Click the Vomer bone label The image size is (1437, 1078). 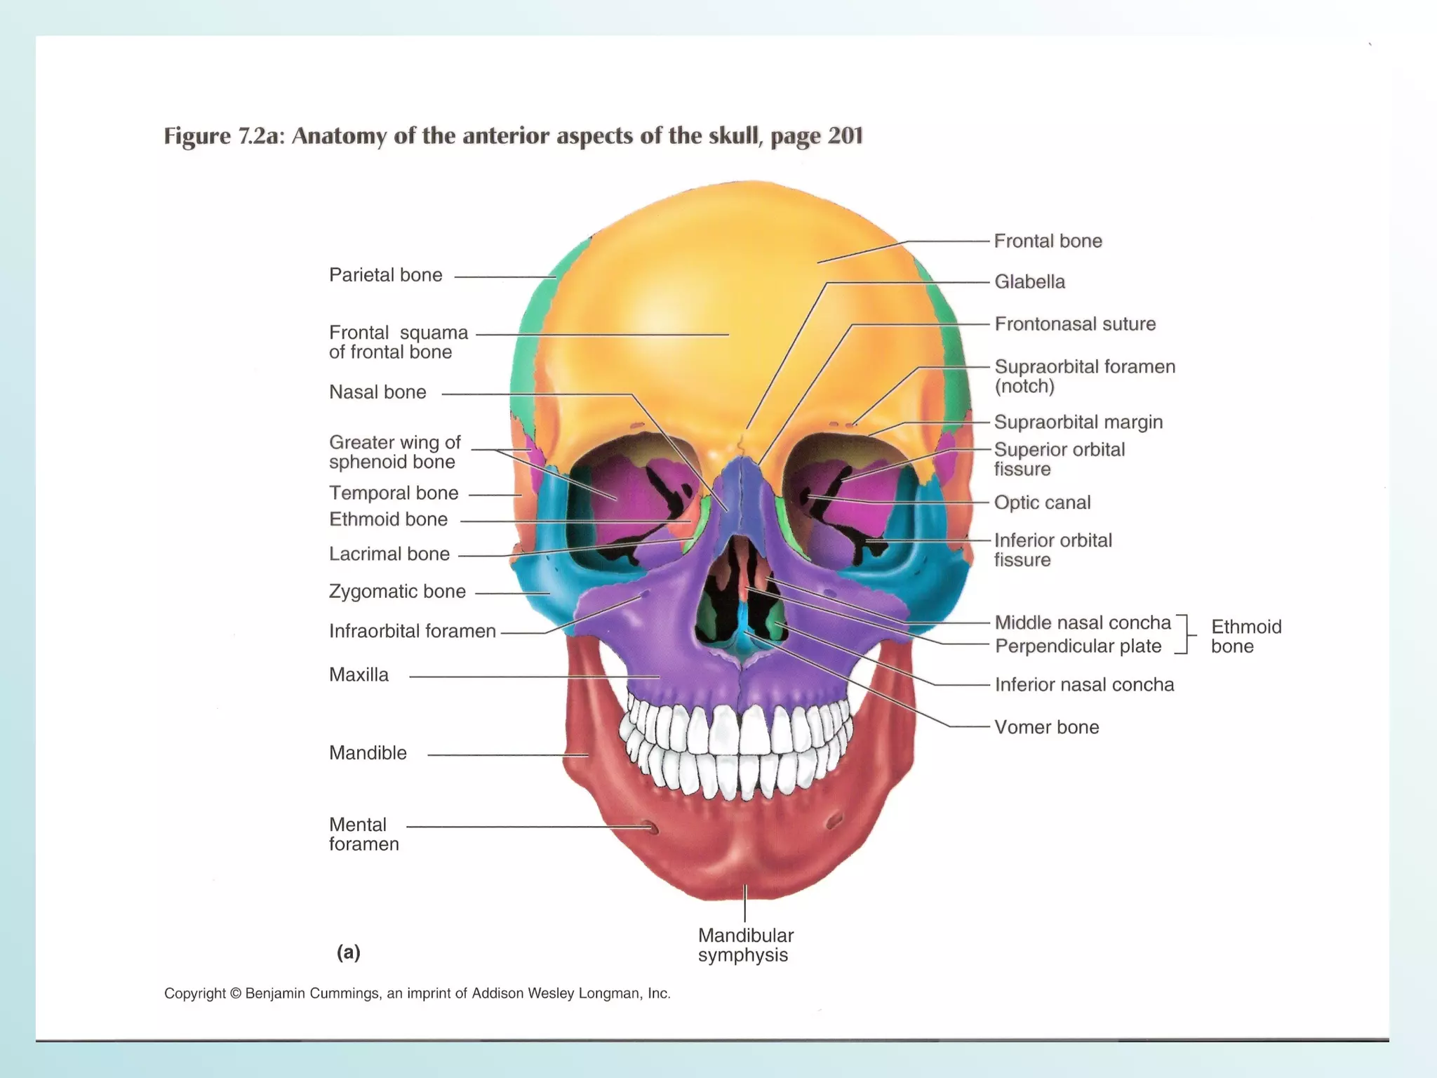click(1046, 727)
